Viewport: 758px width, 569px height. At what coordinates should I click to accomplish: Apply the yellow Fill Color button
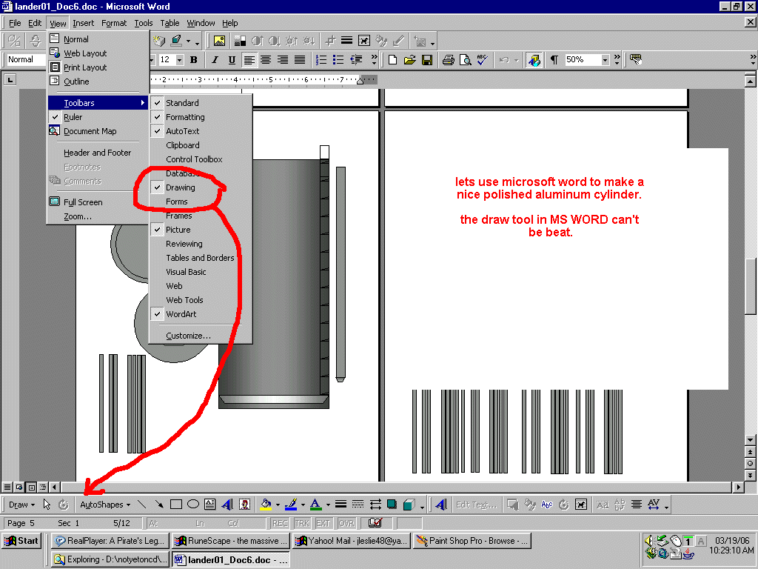(266, 505)
